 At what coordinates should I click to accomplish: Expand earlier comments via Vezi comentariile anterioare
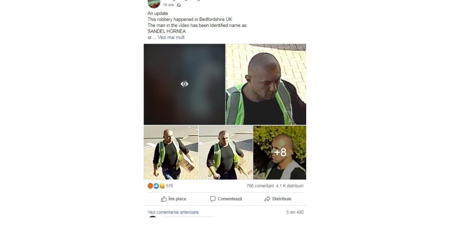(x=173, y=212)
